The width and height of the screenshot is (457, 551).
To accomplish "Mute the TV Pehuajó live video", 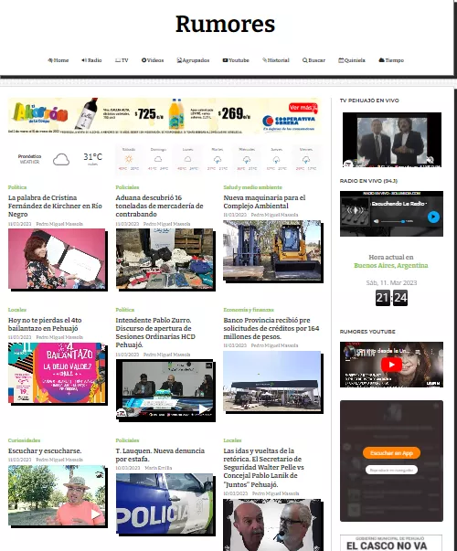I will click(x=430, y=161).
